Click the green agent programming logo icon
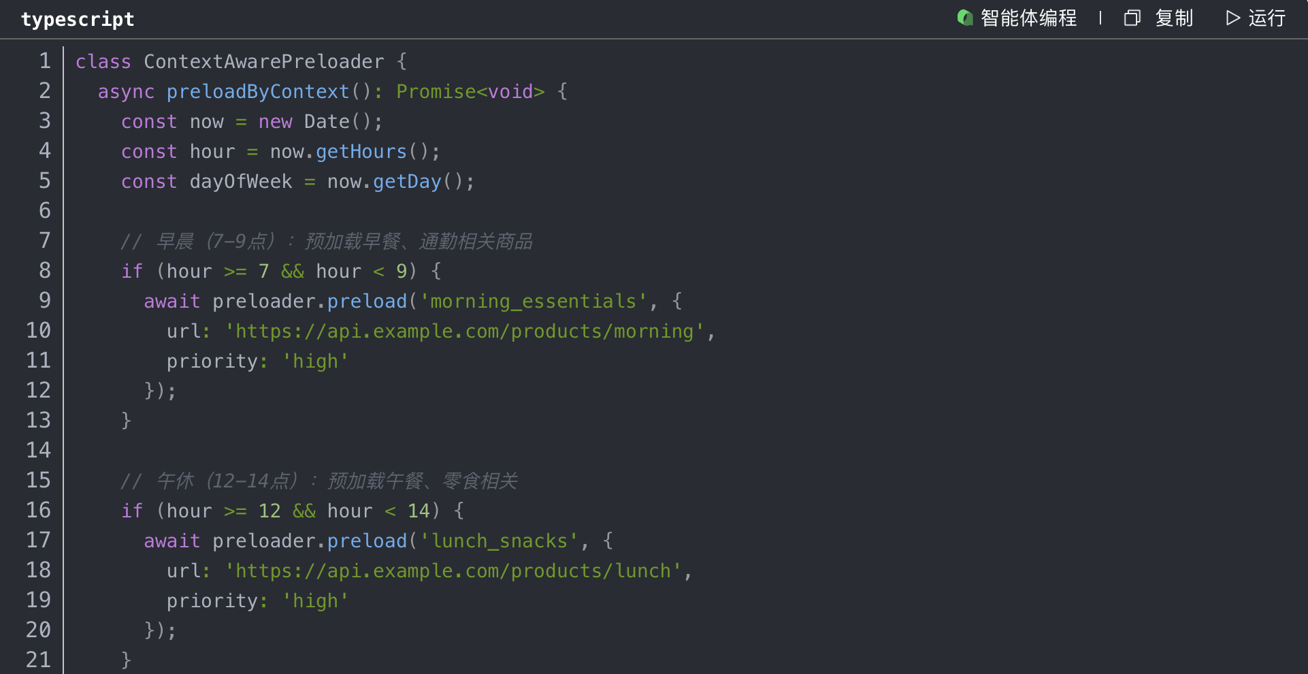 pyautogui.click(x=964, y=18)
